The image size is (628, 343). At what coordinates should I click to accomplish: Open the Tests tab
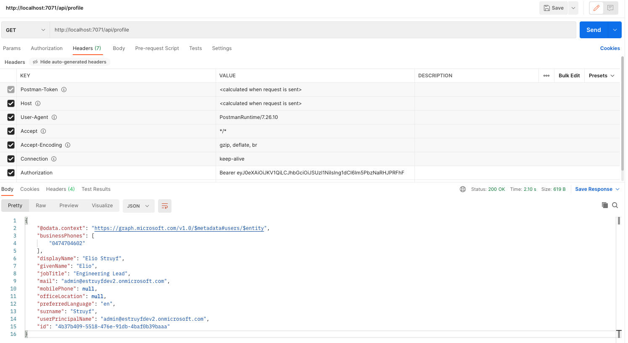coord(195,48)
